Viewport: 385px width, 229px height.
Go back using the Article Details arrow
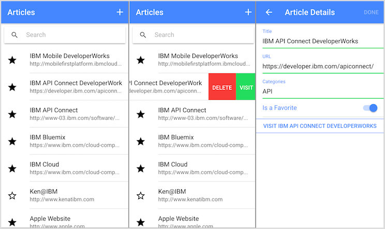coord(269,12)
